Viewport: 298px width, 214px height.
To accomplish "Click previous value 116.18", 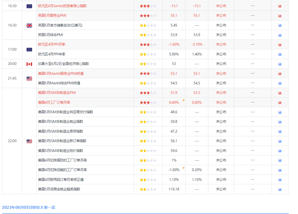I will click(x=174, y=189).
